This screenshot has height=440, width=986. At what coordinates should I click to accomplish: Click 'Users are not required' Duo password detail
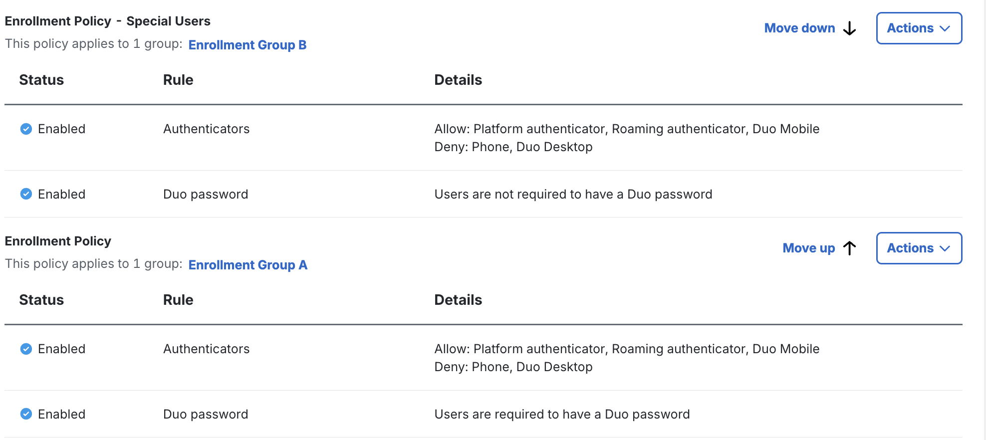click(x=573, y=194)
